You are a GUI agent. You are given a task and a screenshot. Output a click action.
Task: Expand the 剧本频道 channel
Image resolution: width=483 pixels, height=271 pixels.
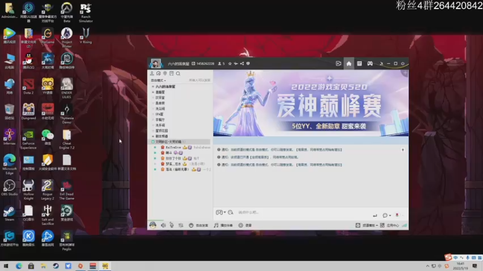[x=153, y=137]
